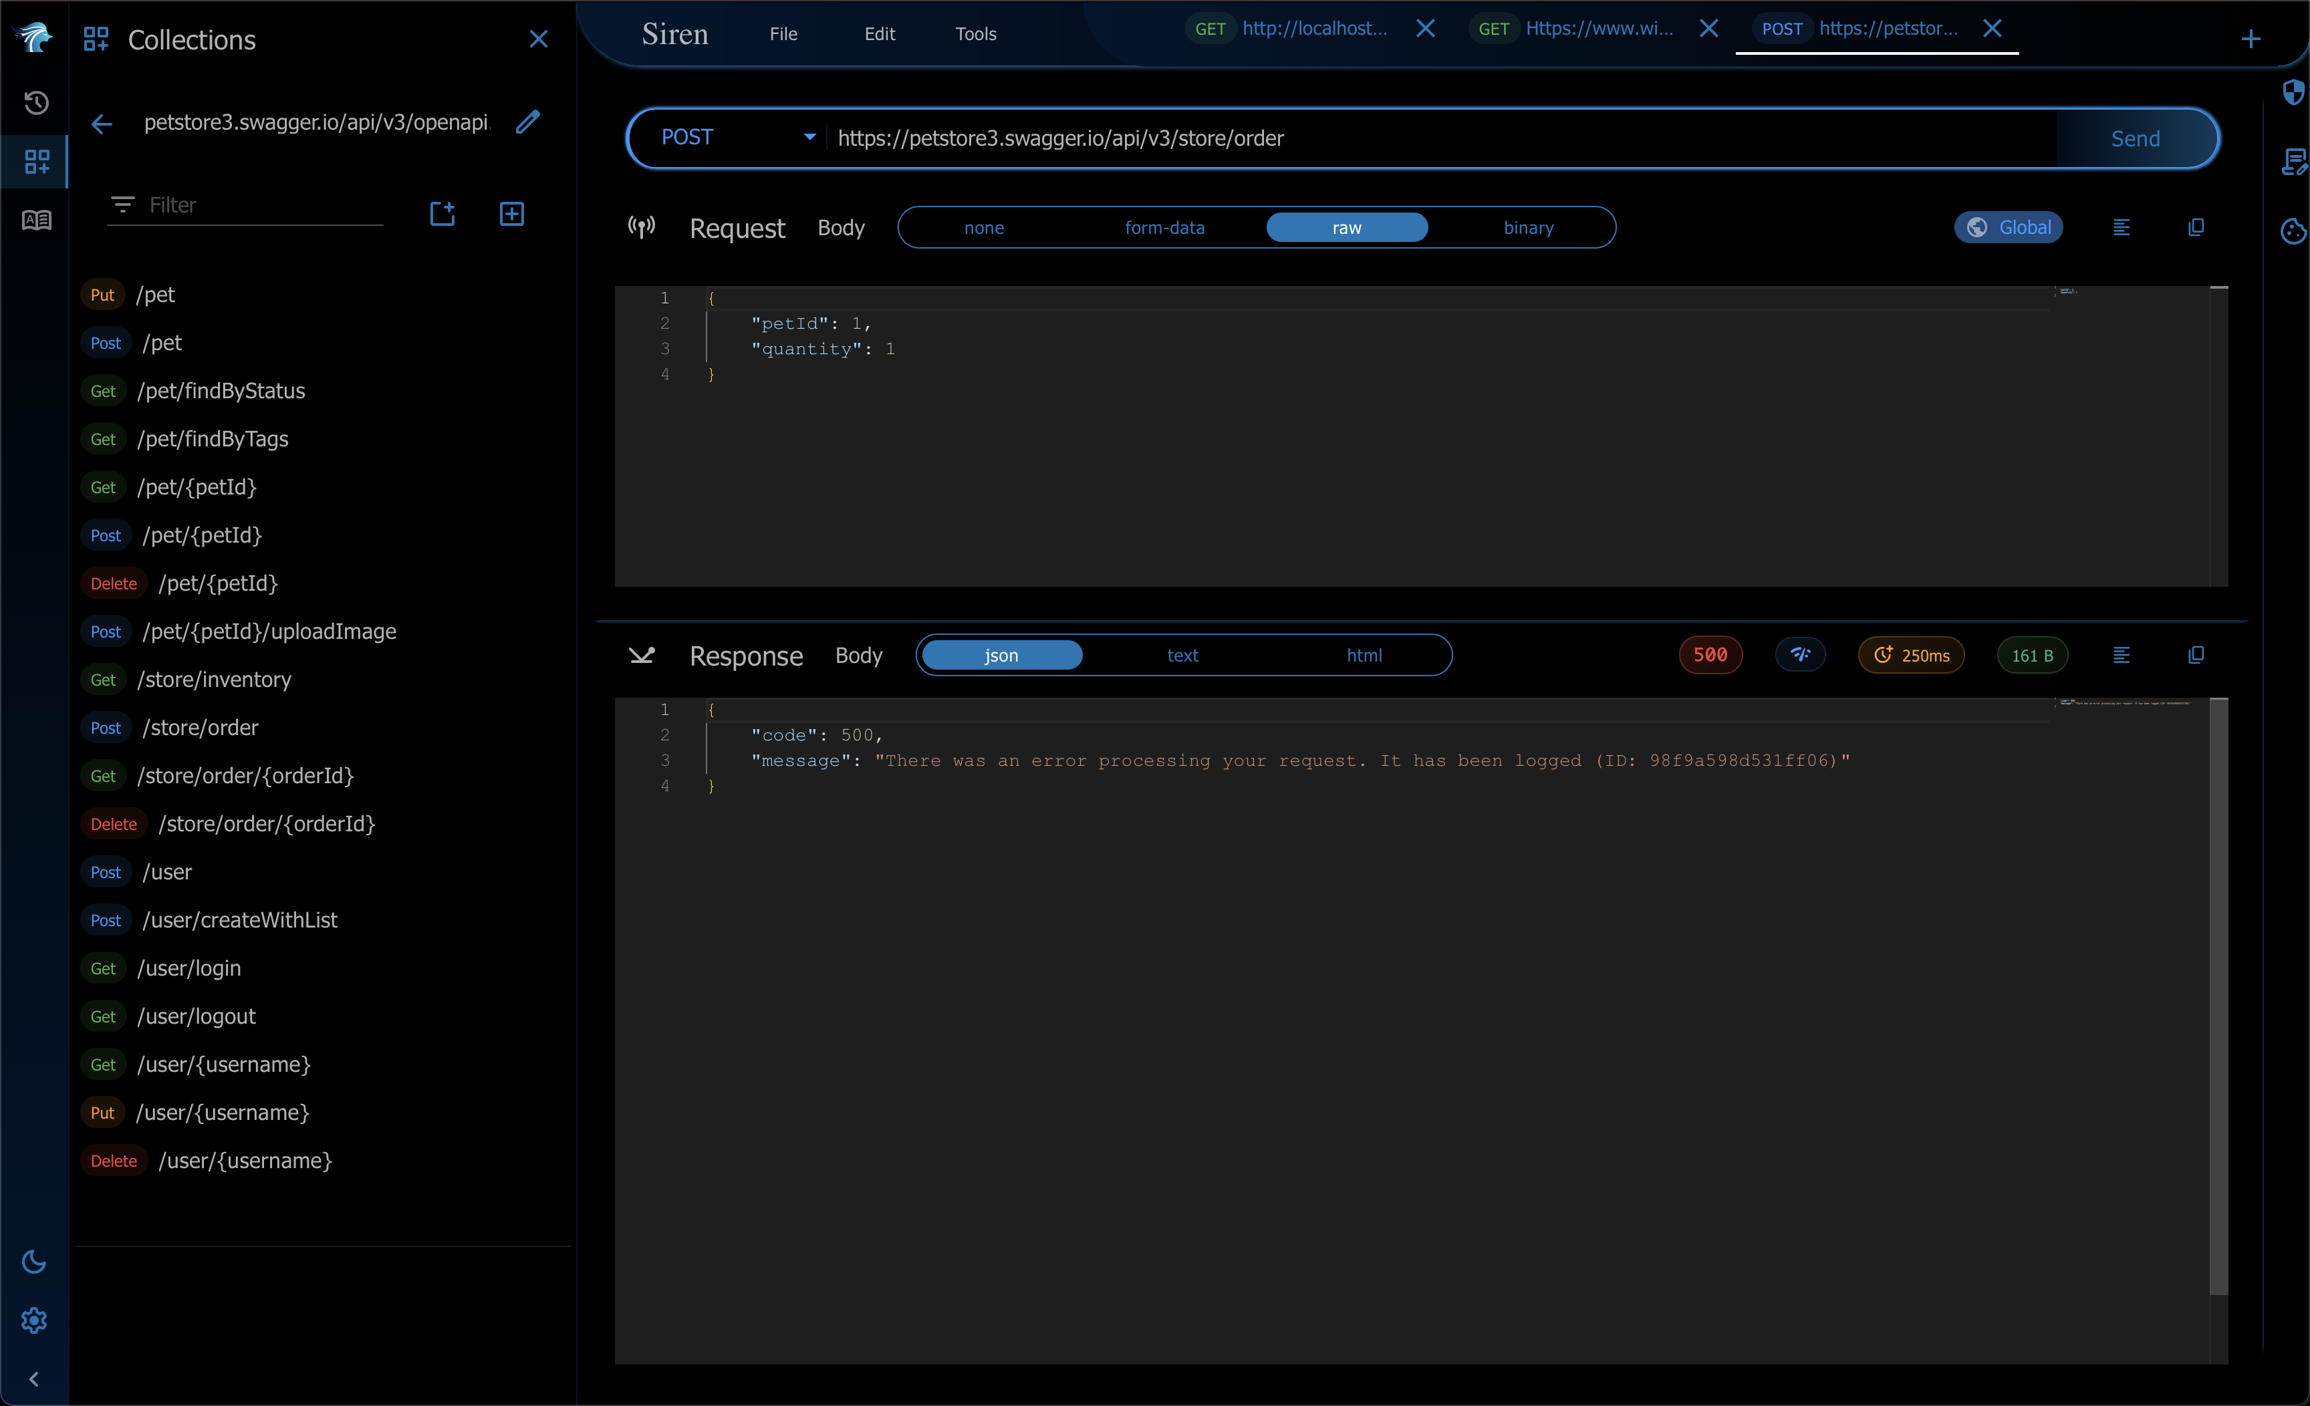Open the cookie manager on right sidebar

coord(2293,231)
